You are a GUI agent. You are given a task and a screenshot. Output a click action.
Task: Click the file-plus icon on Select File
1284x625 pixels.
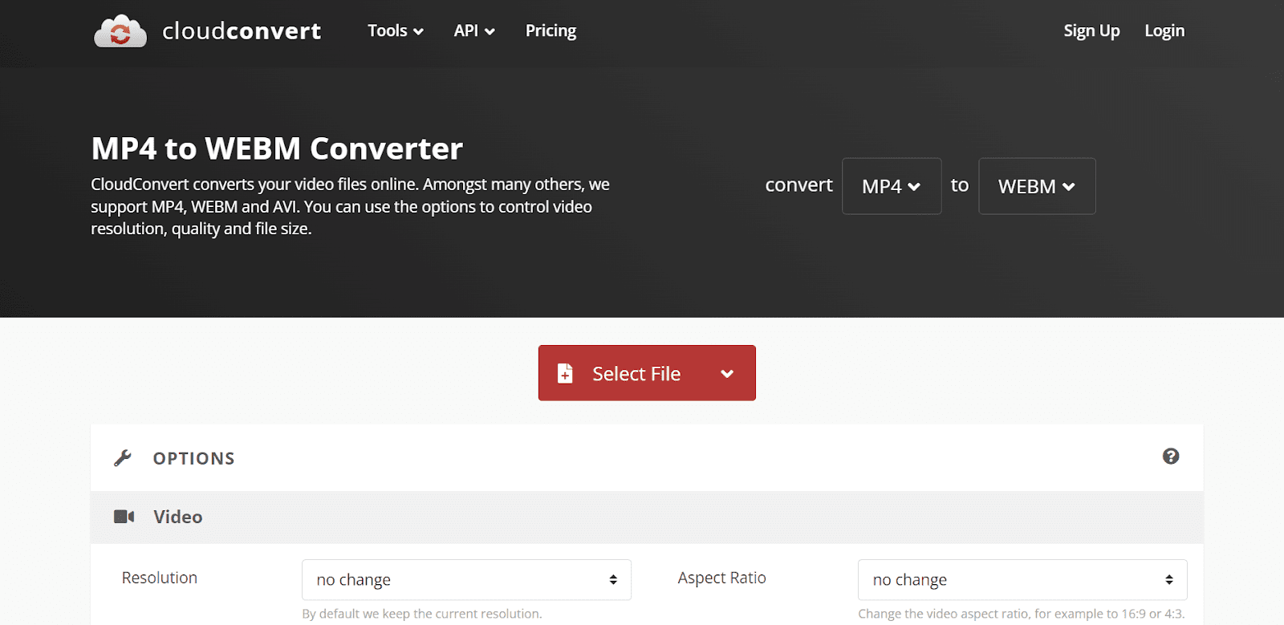(565, 373)
